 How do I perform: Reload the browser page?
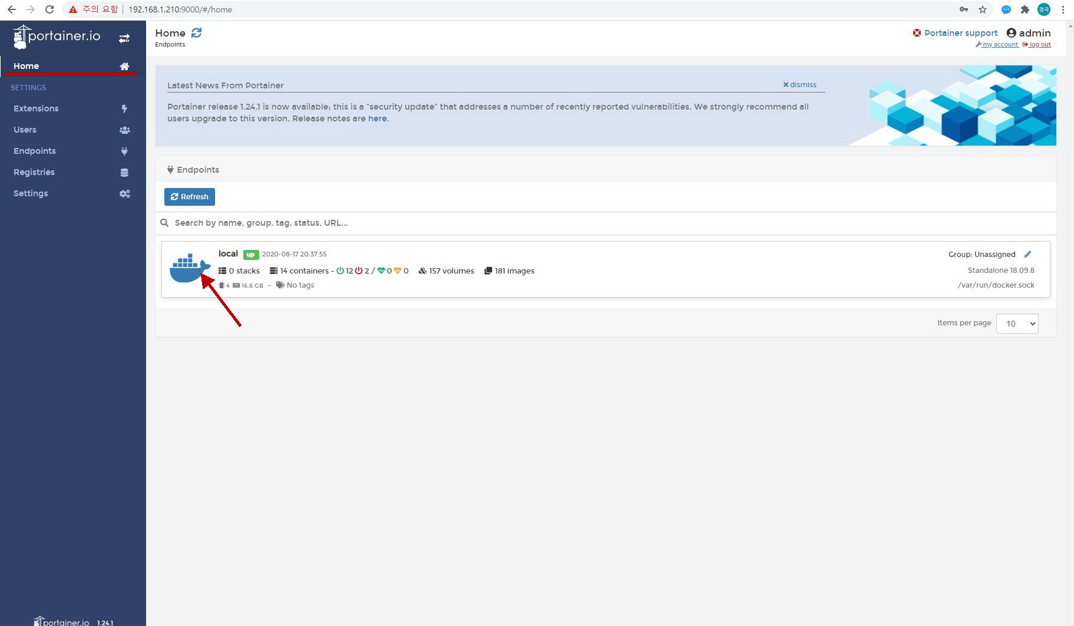tap(49, 9)
